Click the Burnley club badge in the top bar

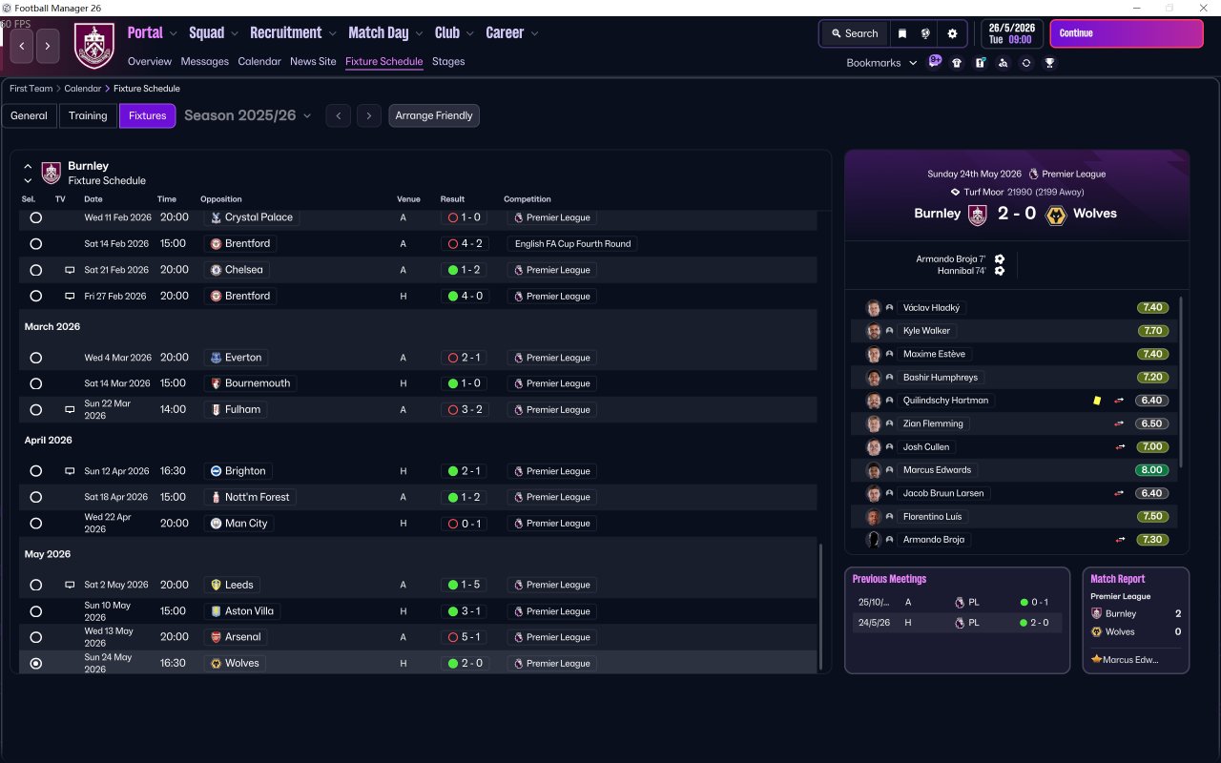tap(94, 46)
